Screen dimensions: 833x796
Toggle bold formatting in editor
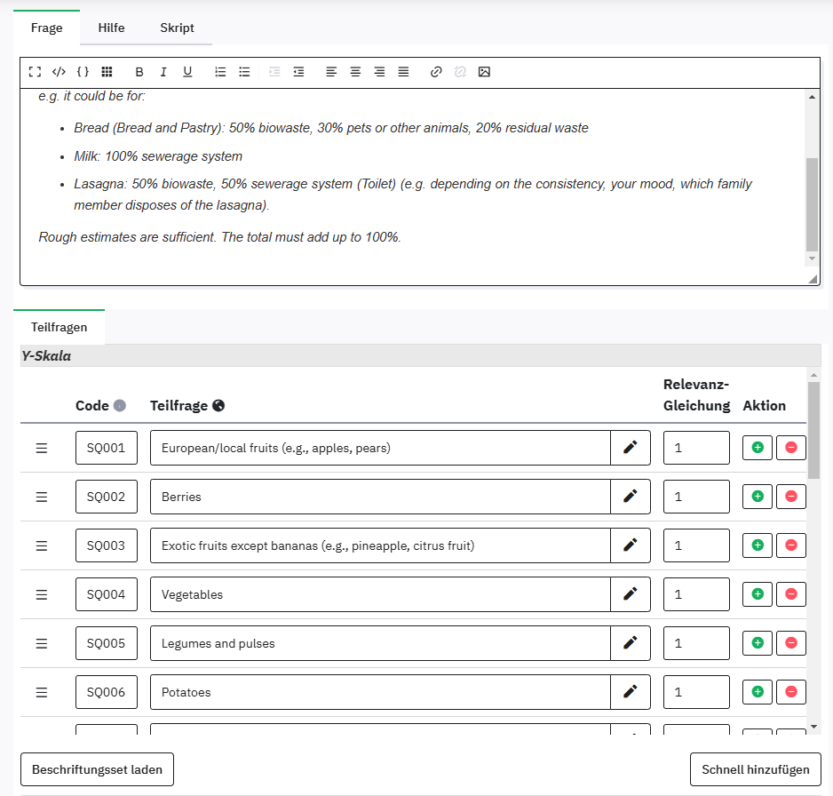coord(139,72)
